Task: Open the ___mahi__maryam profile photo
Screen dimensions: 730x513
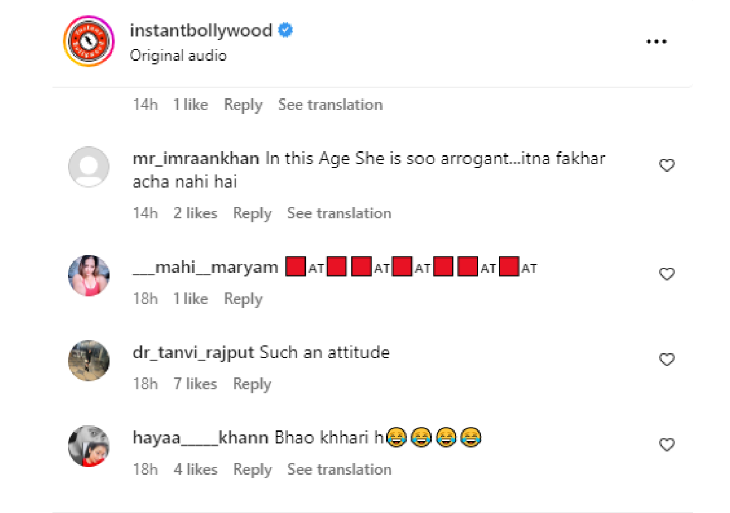Action: pos(88,275)
